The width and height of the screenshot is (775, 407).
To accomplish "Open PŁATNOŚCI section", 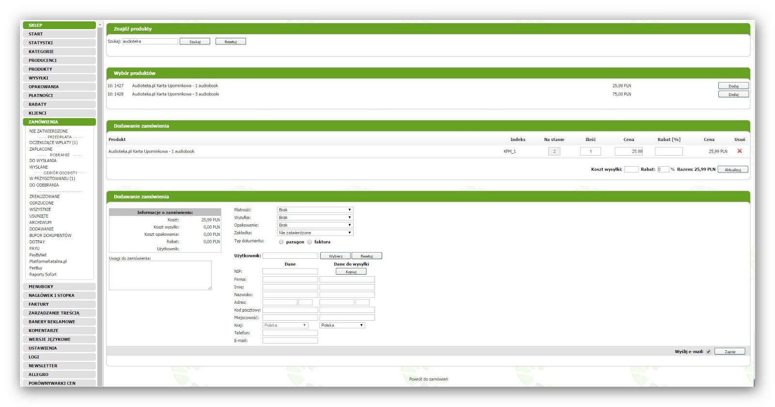I will [59, 95].
